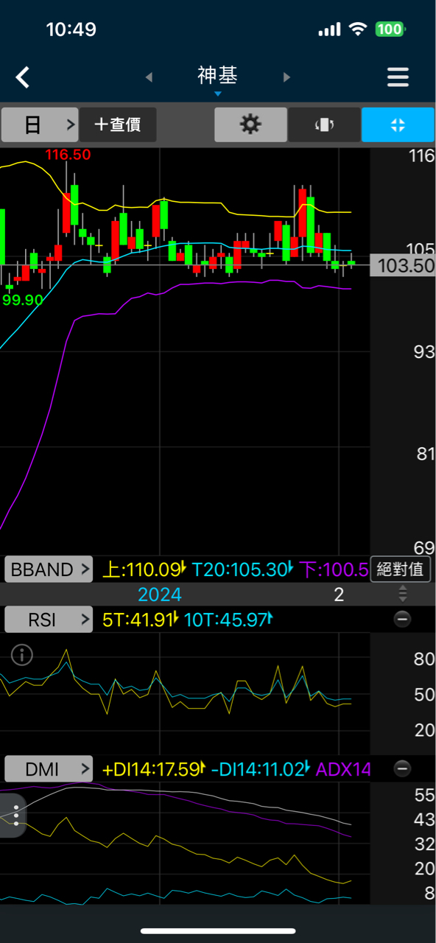Switch to previous stock with left triangle
This screenshot has width=436, height=943.
point(149,77)
